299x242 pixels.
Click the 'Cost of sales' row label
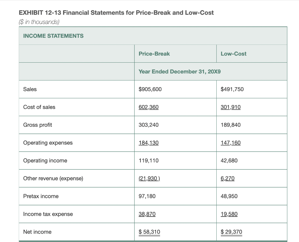[x=39, y=107]
